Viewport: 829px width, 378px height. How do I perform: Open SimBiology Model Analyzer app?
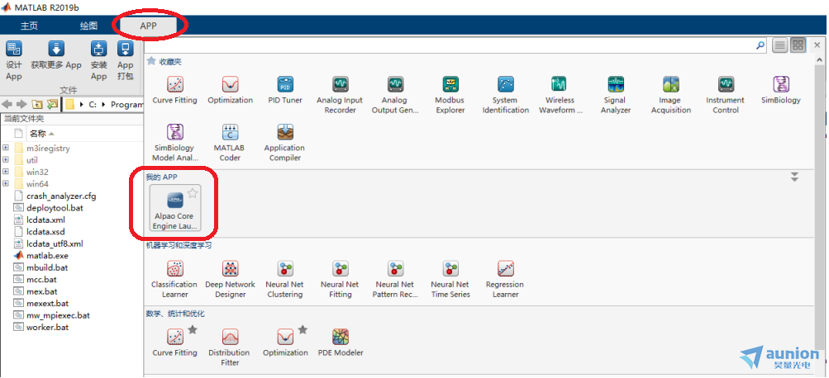tap(175, 143)
